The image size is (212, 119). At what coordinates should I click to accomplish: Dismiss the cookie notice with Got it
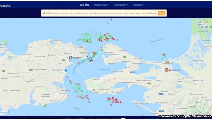(162, 13)
